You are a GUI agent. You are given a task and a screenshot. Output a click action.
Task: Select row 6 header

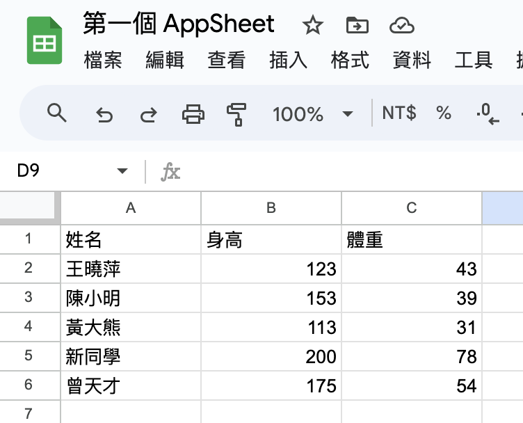tap(29, 385)
